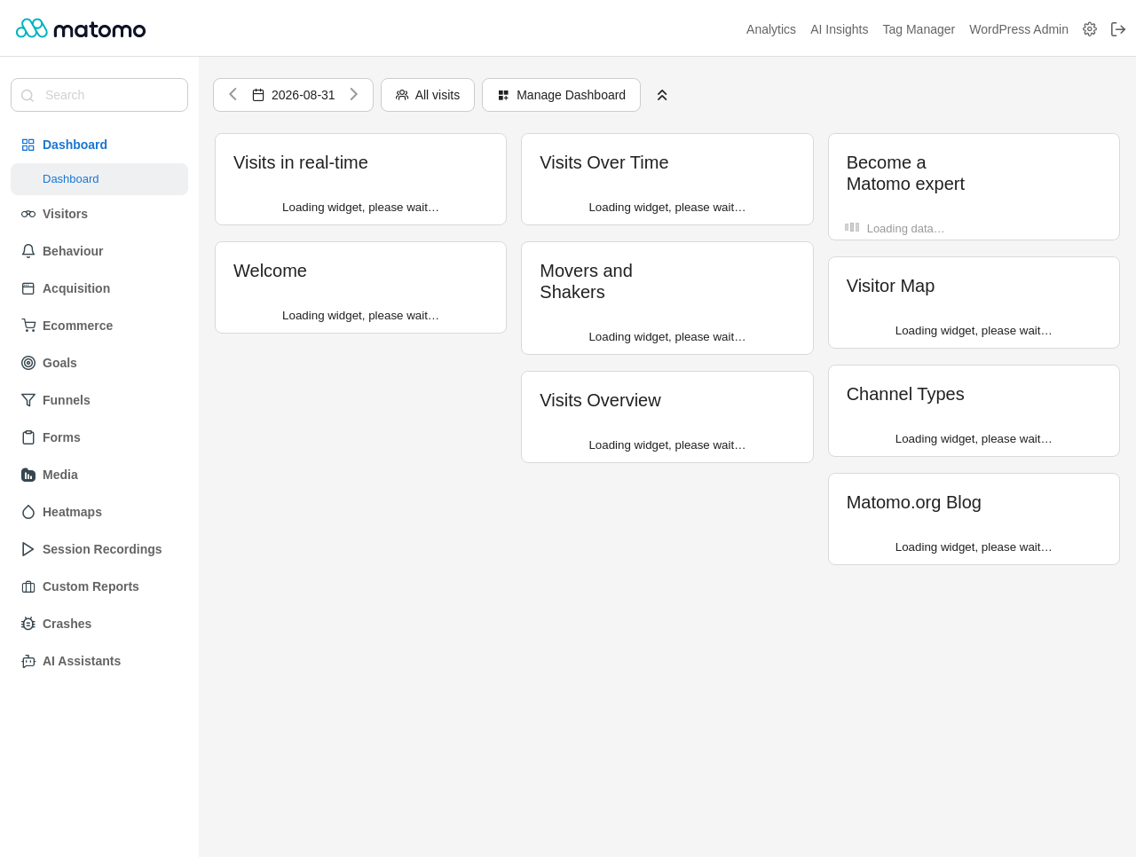Click the Visits Over Time widget title
The height and width of the screenshot is (857, 1136).
[604, 162]
